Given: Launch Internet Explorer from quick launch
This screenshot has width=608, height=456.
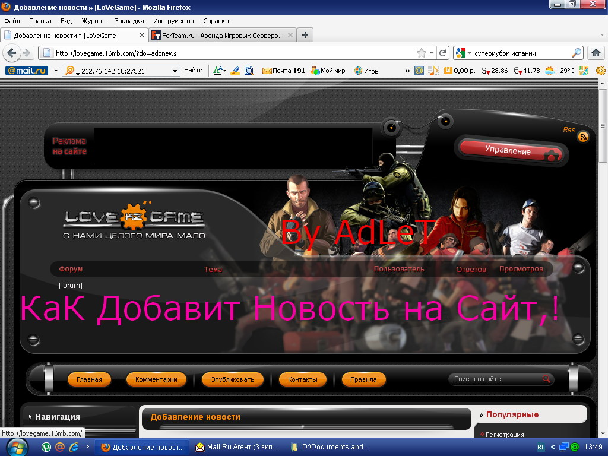Looking at the screenshot, I should click(x=74, y=447).
